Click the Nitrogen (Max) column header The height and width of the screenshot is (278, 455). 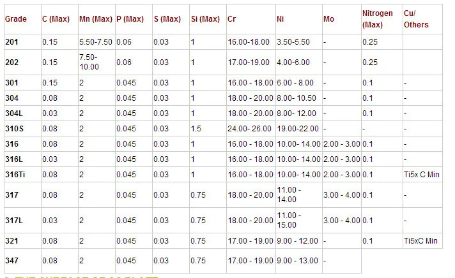click(x=378, y=18)
